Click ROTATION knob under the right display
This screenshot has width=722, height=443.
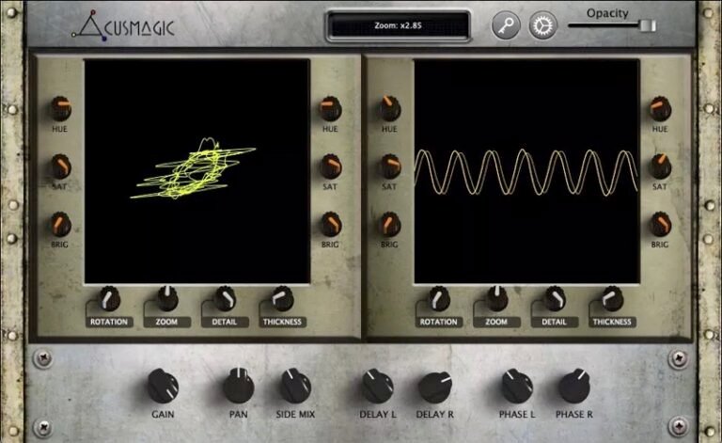(439, 299)
